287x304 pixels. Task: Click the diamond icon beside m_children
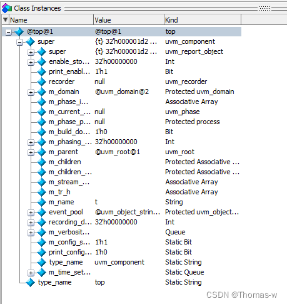[41, 162]
